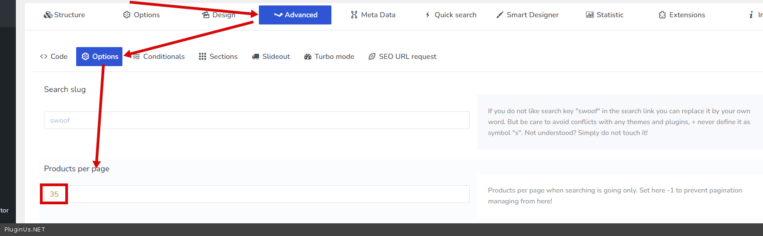Click the Search slug input field
Image resolution: width=763 pixels, height=236 pixels.
click(x=257, y=120)
